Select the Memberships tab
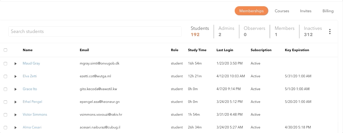 [251, 11]
